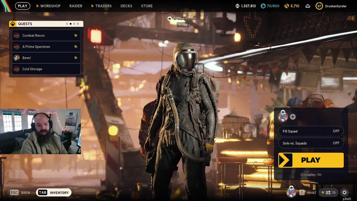The width and height of the screenshot is (357, 201).
Task: Click the blue stash icon beside 70/800
Action: click(263, 6)
